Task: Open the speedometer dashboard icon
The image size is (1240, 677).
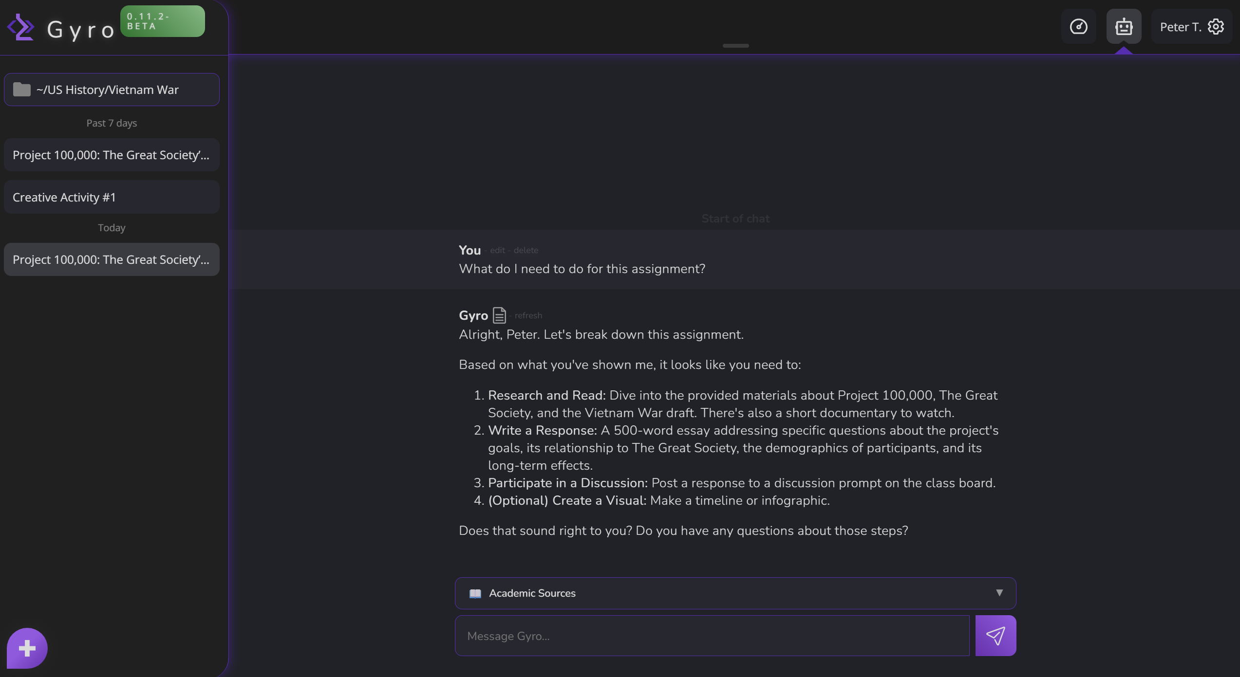Action: pos(1078,27)
